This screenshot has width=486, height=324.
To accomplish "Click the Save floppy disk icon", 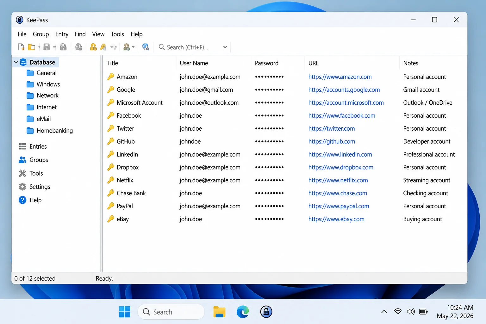I will click(x=47, y=47).
